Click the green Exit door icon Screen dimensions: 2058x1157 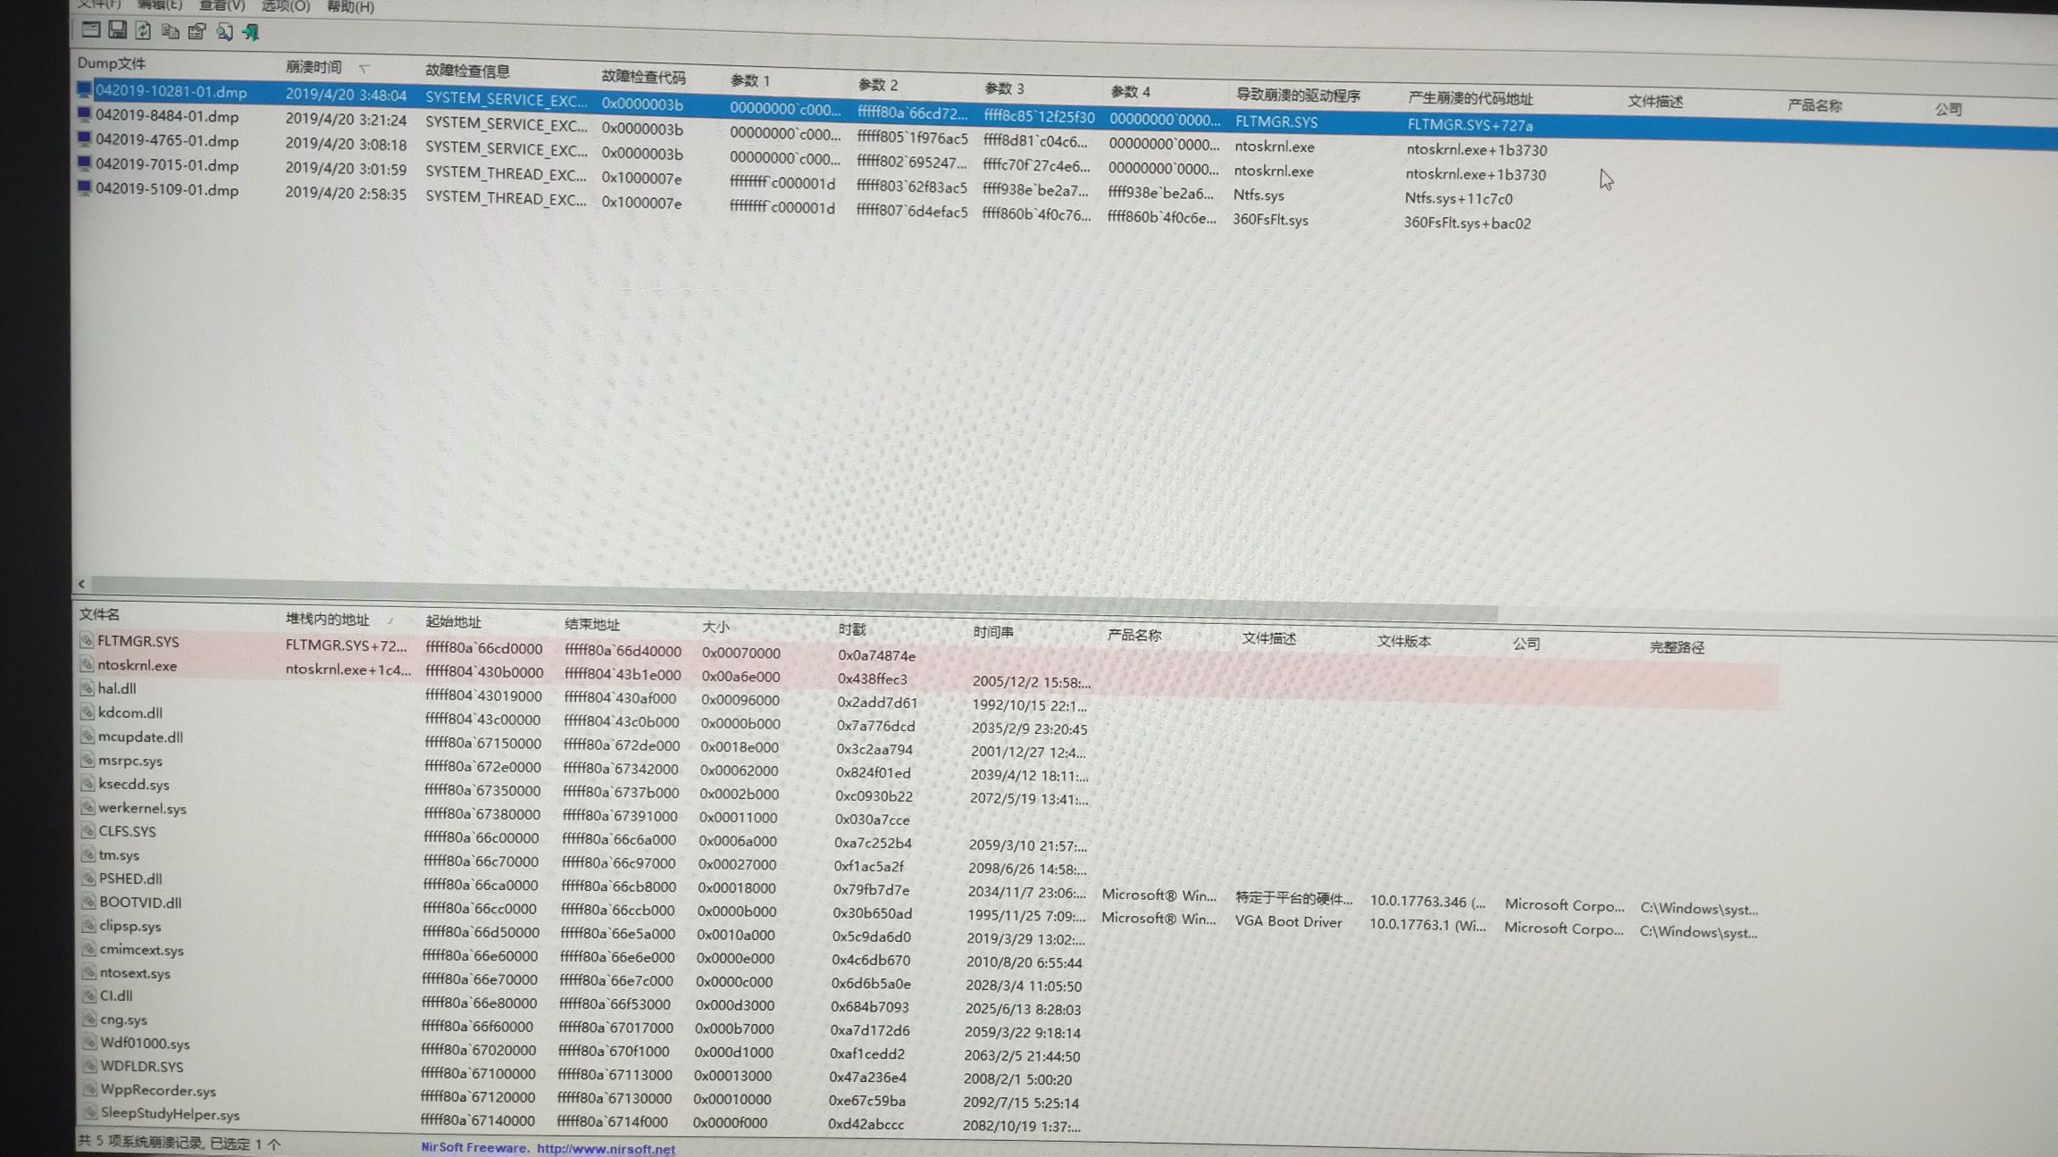[251, 33]
